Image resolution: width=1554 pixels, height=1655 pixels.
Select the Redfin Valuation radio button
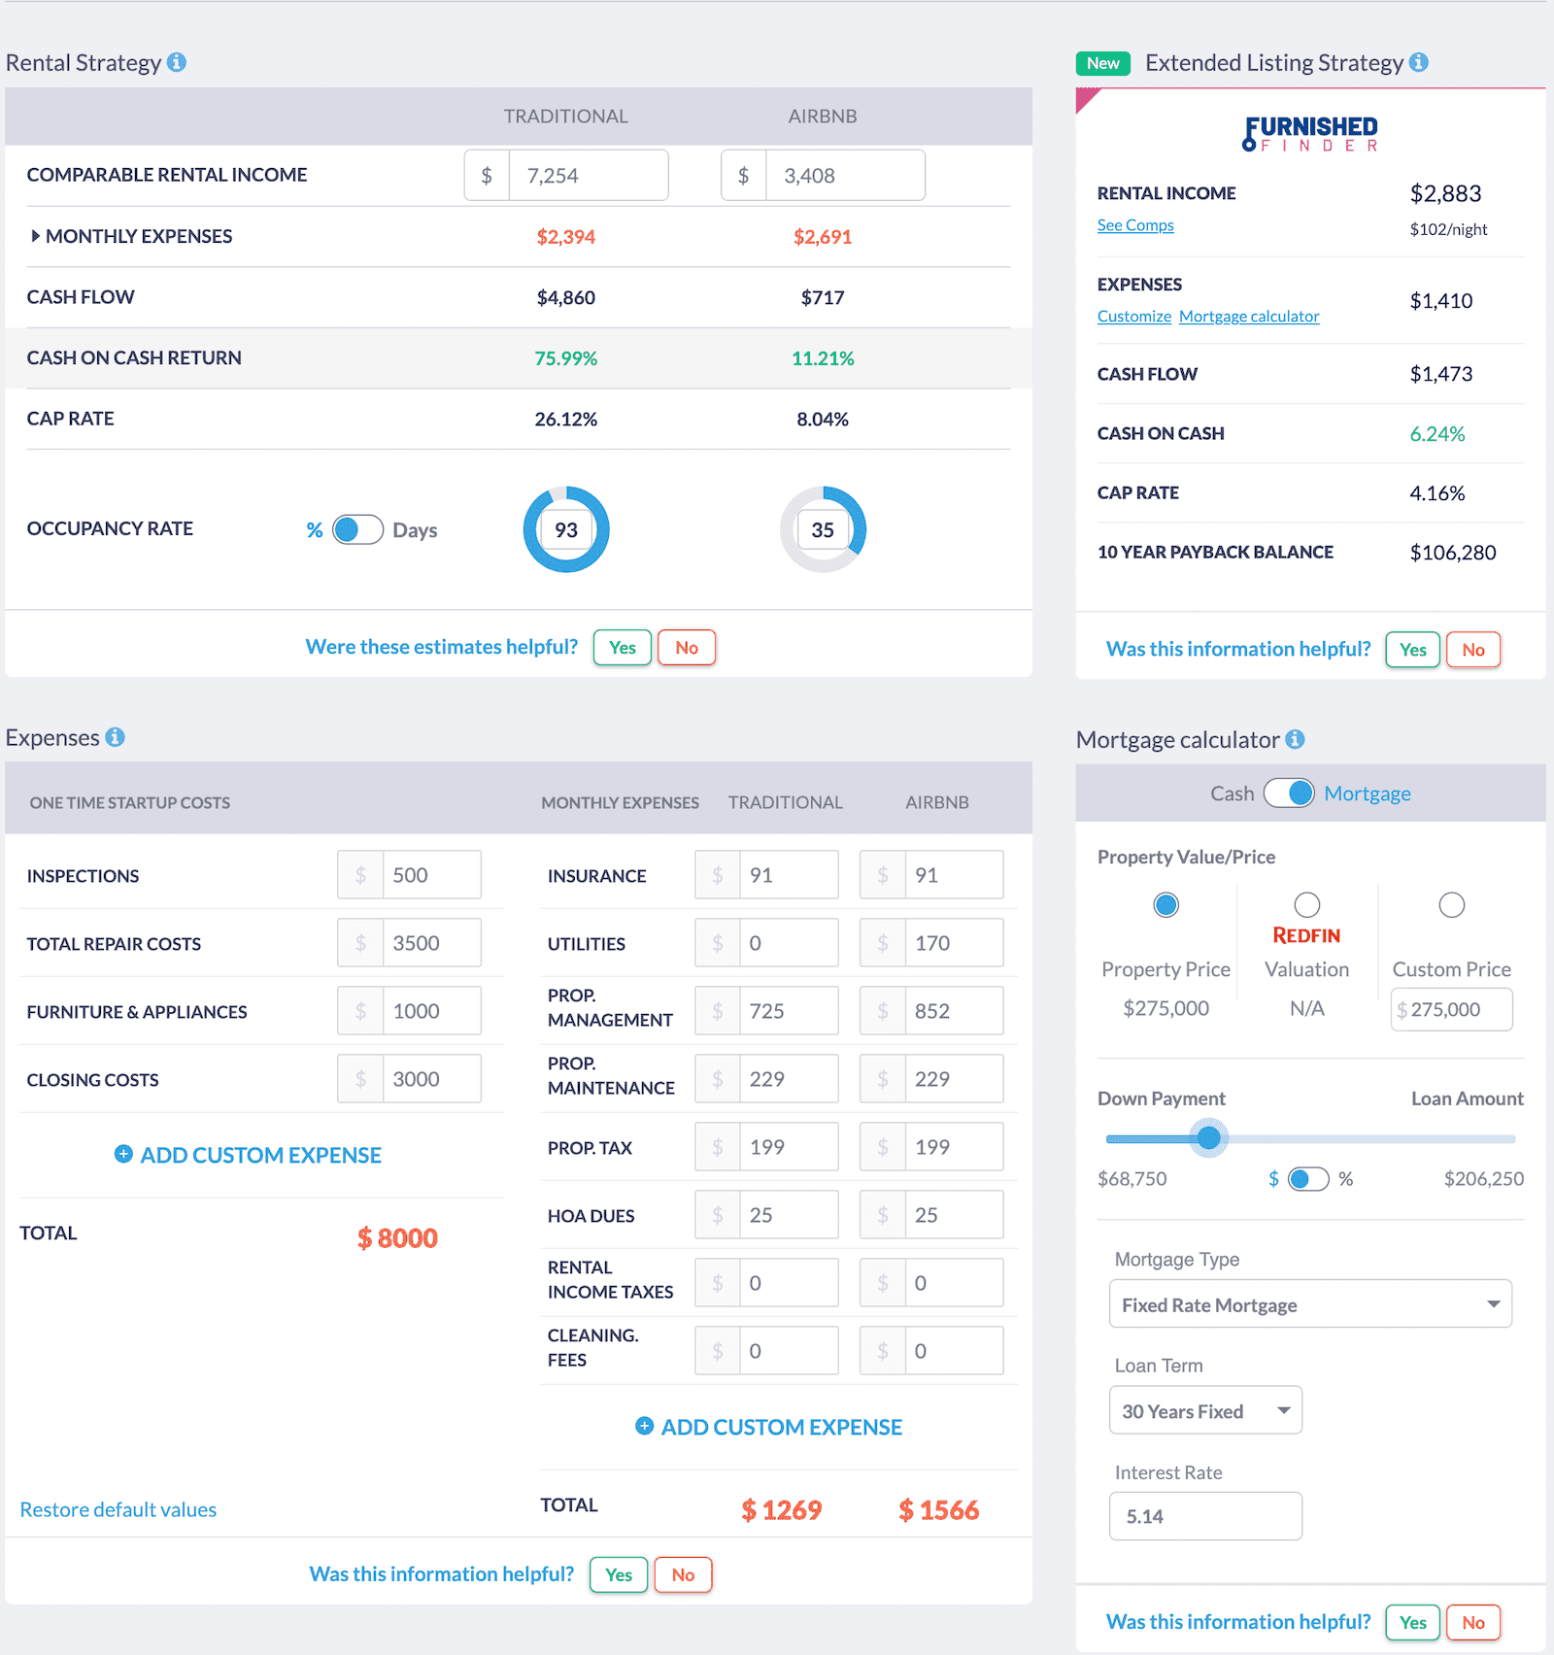point(1307,905)
